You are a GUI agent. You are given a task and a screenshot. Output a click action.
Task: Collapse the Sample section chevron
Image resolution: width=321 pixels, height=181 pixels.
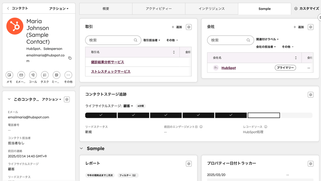81,149
